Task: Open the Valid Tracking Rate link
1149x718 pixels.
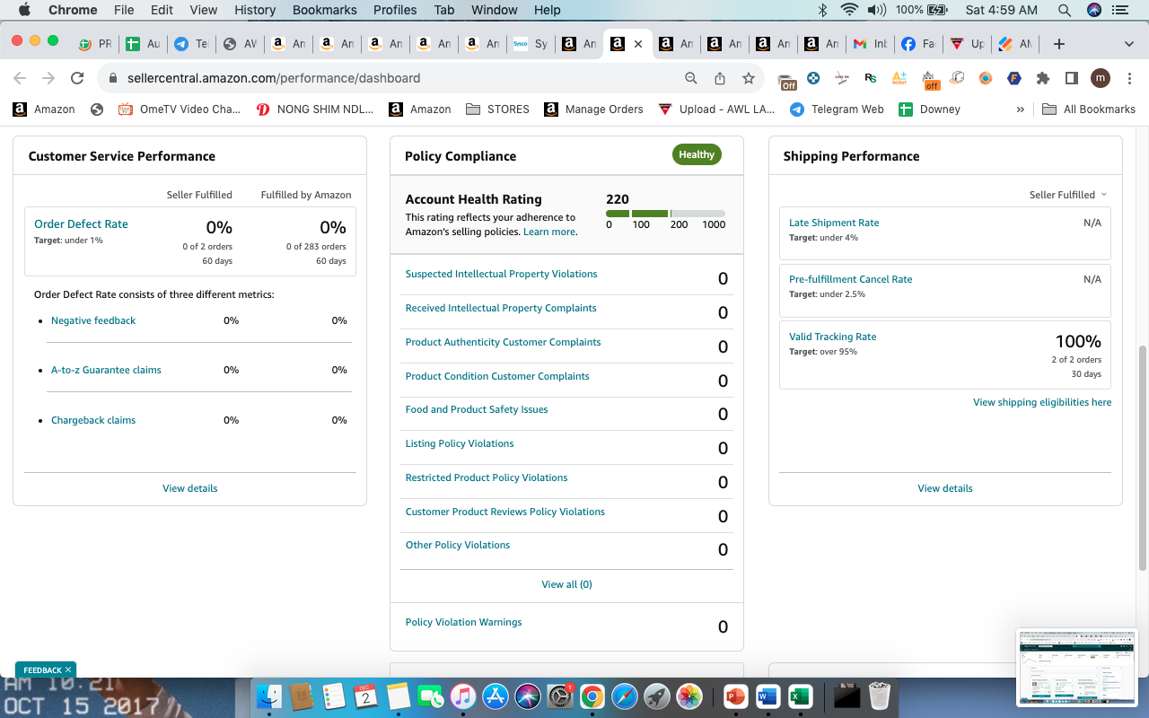Action: [832, 337]
